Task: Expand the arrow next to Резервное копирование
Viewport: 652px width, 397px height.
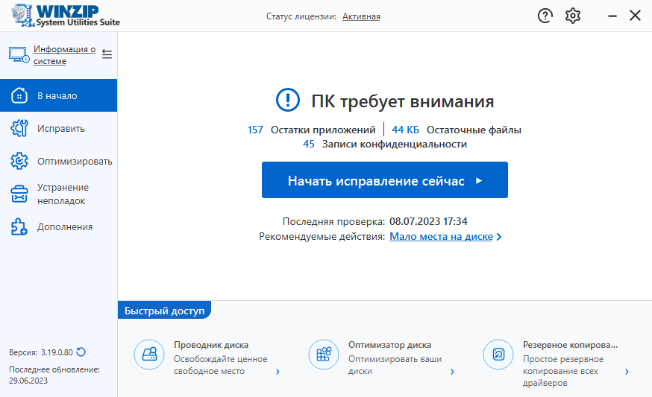Action: click(x=627, y=371)
